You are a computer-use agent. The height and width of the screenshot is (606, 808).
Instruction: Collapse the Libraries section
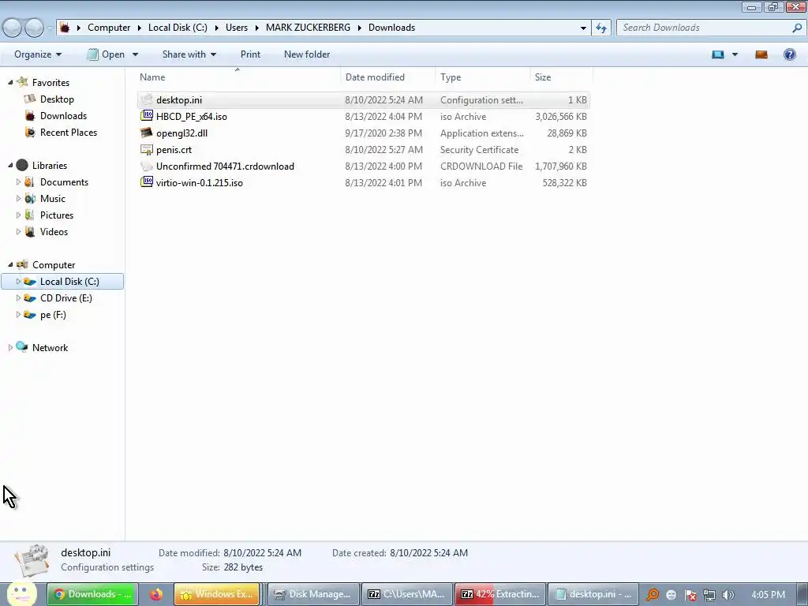tap(10, 166)
